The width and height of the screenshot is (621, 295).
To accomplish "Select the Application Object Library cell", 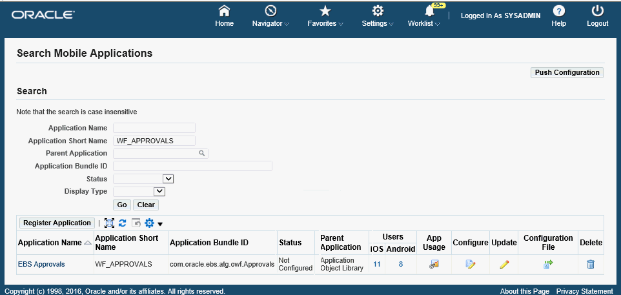I will pyautogui.click(x=341, y=264).
